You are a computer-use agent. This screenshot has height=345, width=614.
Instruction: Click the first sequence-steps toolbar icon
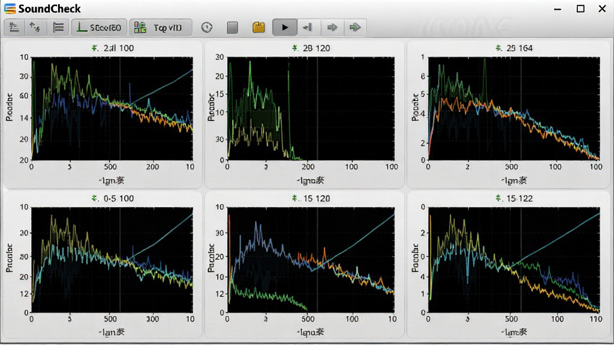coord(14,28)
